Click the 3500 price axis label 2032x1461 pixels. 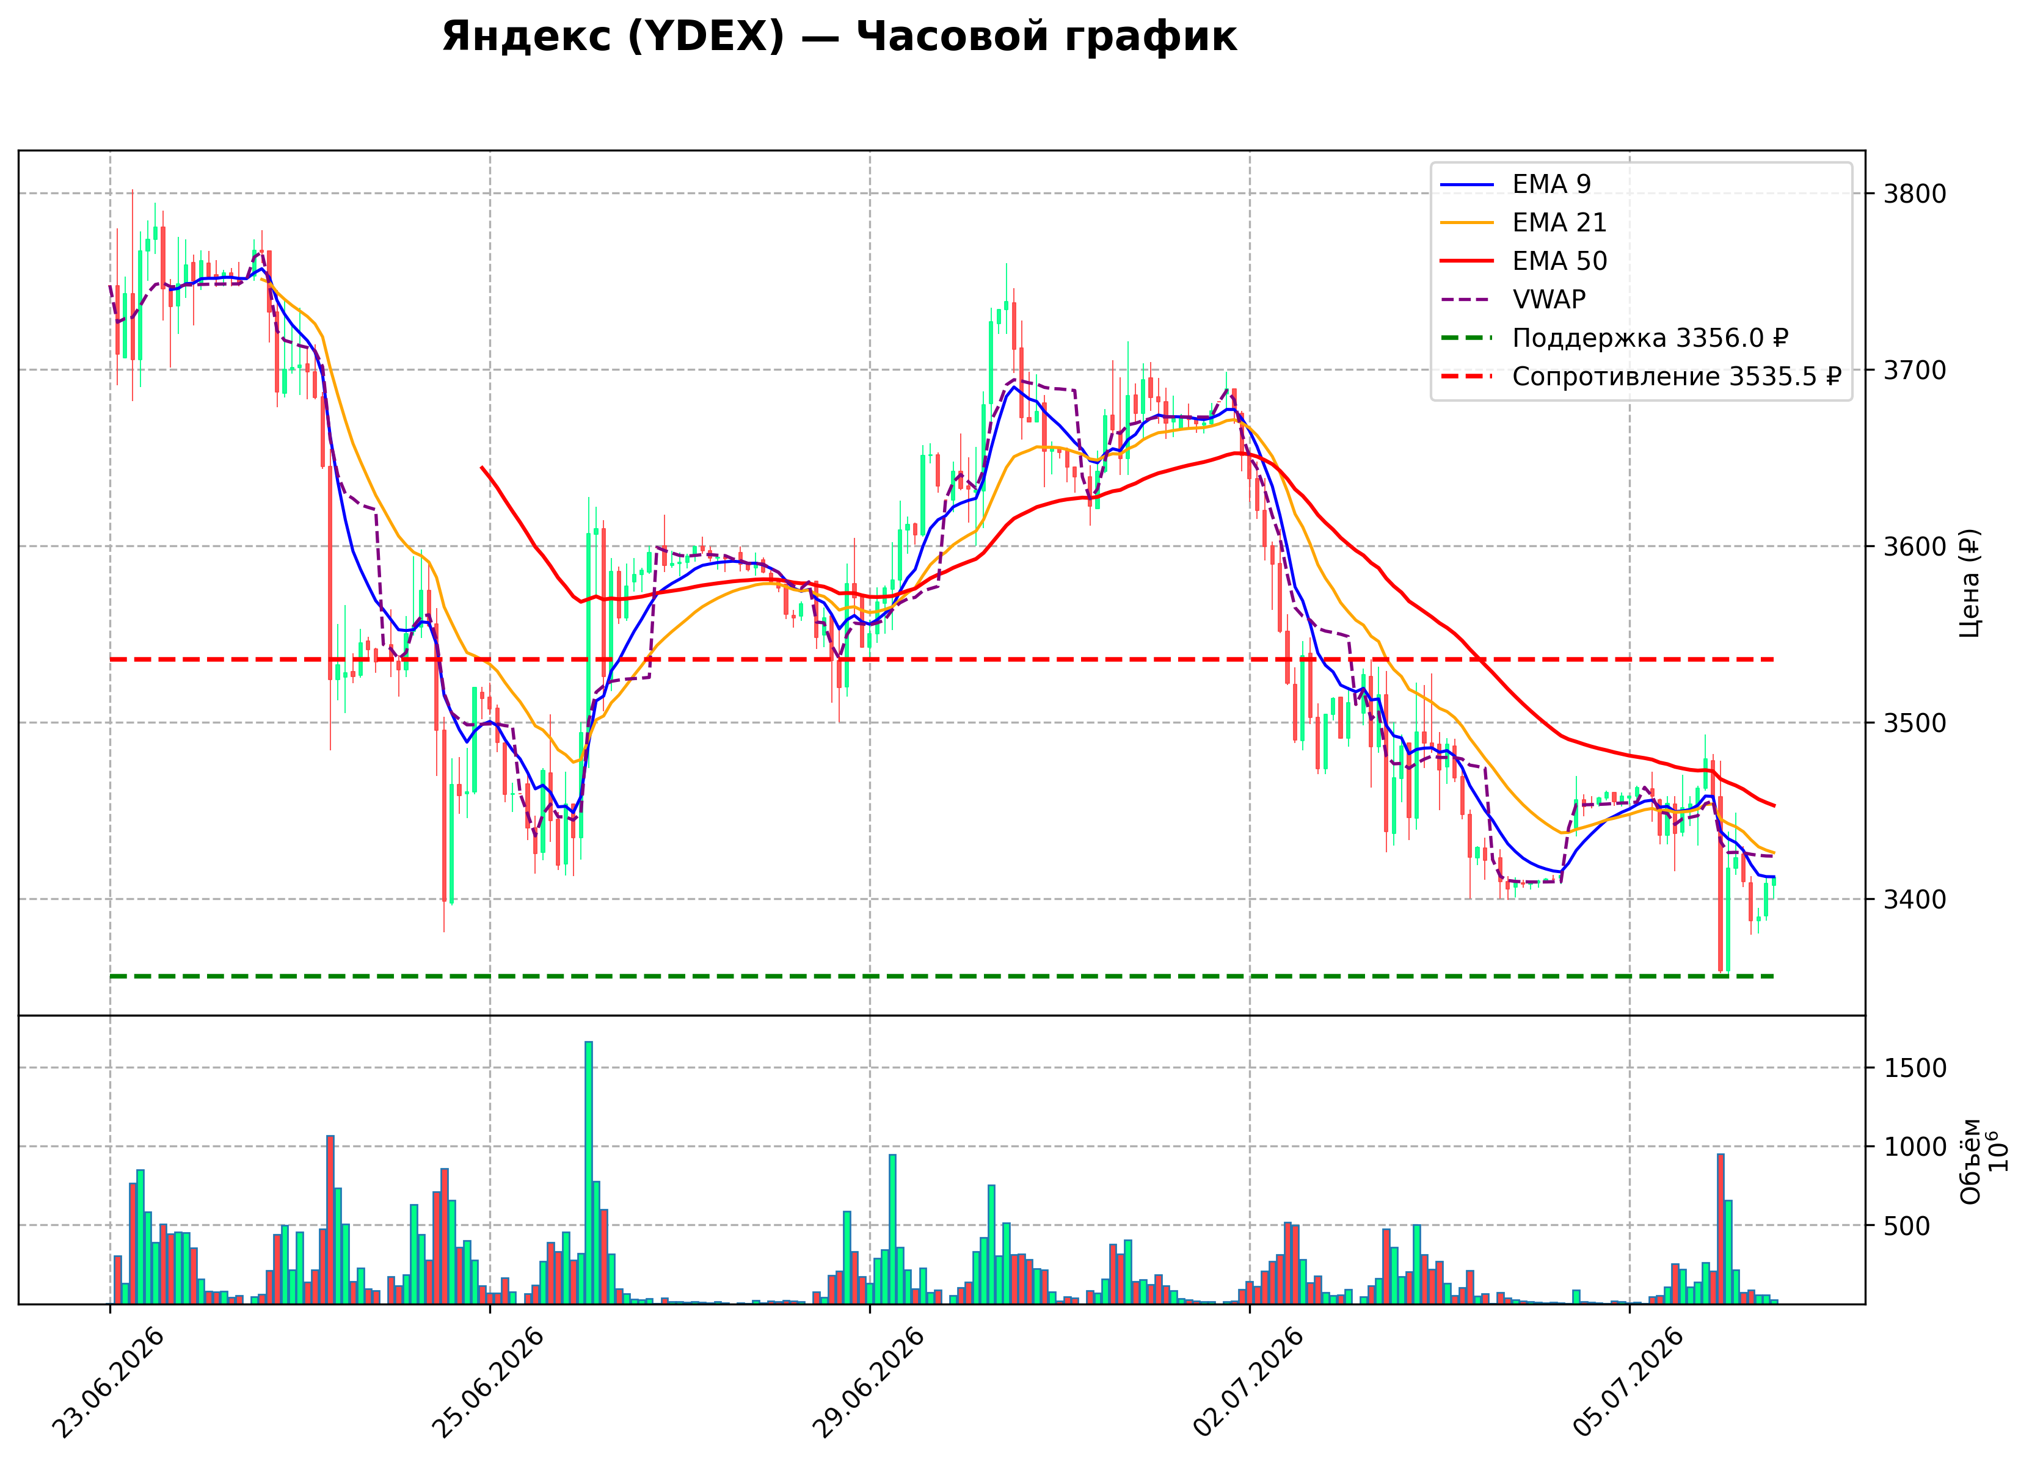[1915, 723]
